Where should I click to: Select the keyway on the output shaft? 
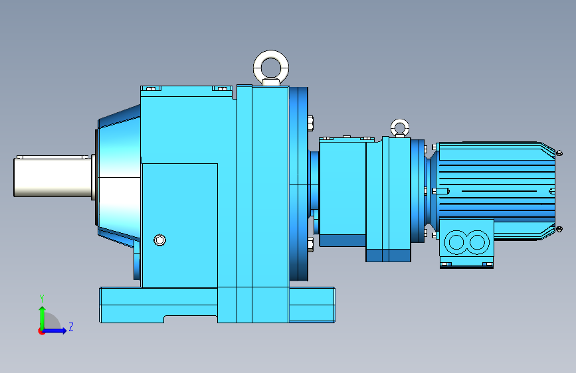53,157
